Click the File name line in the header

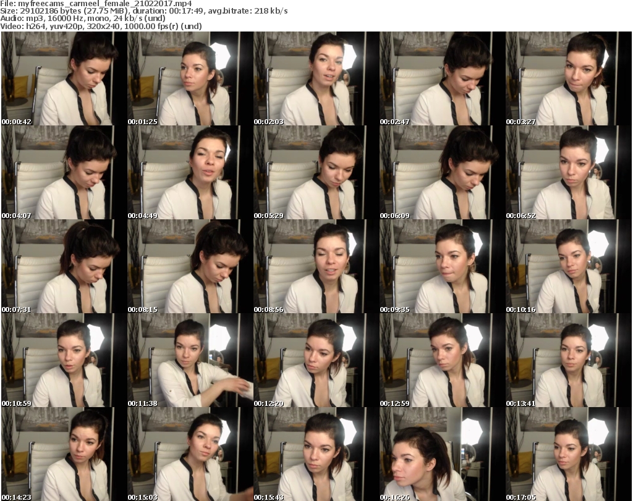(x=96, y=4)
